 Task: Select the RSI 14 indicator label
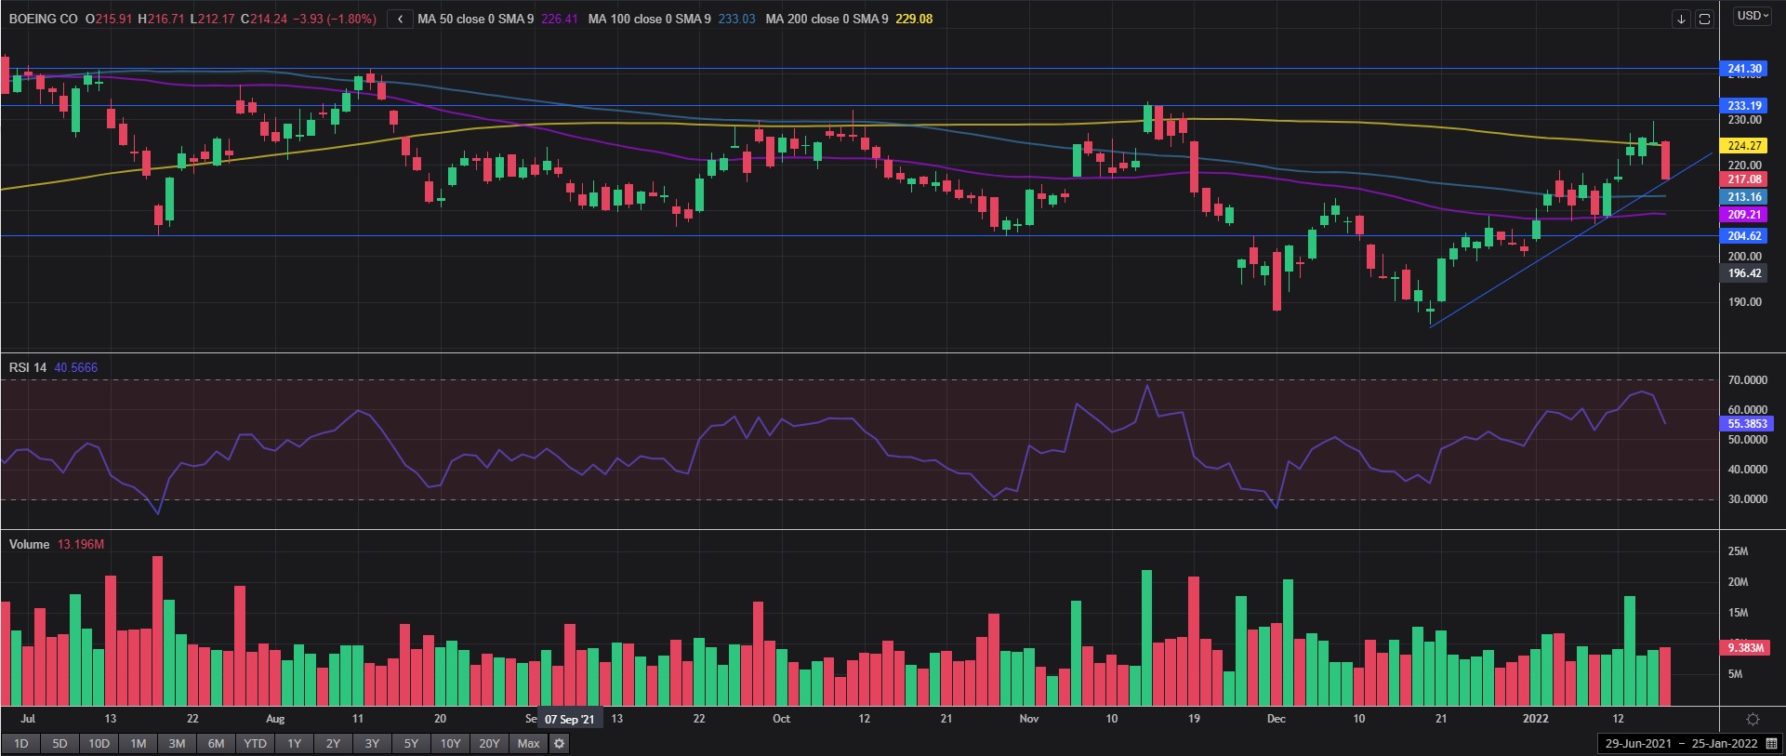pyautogui.click(x=28, y=367)
